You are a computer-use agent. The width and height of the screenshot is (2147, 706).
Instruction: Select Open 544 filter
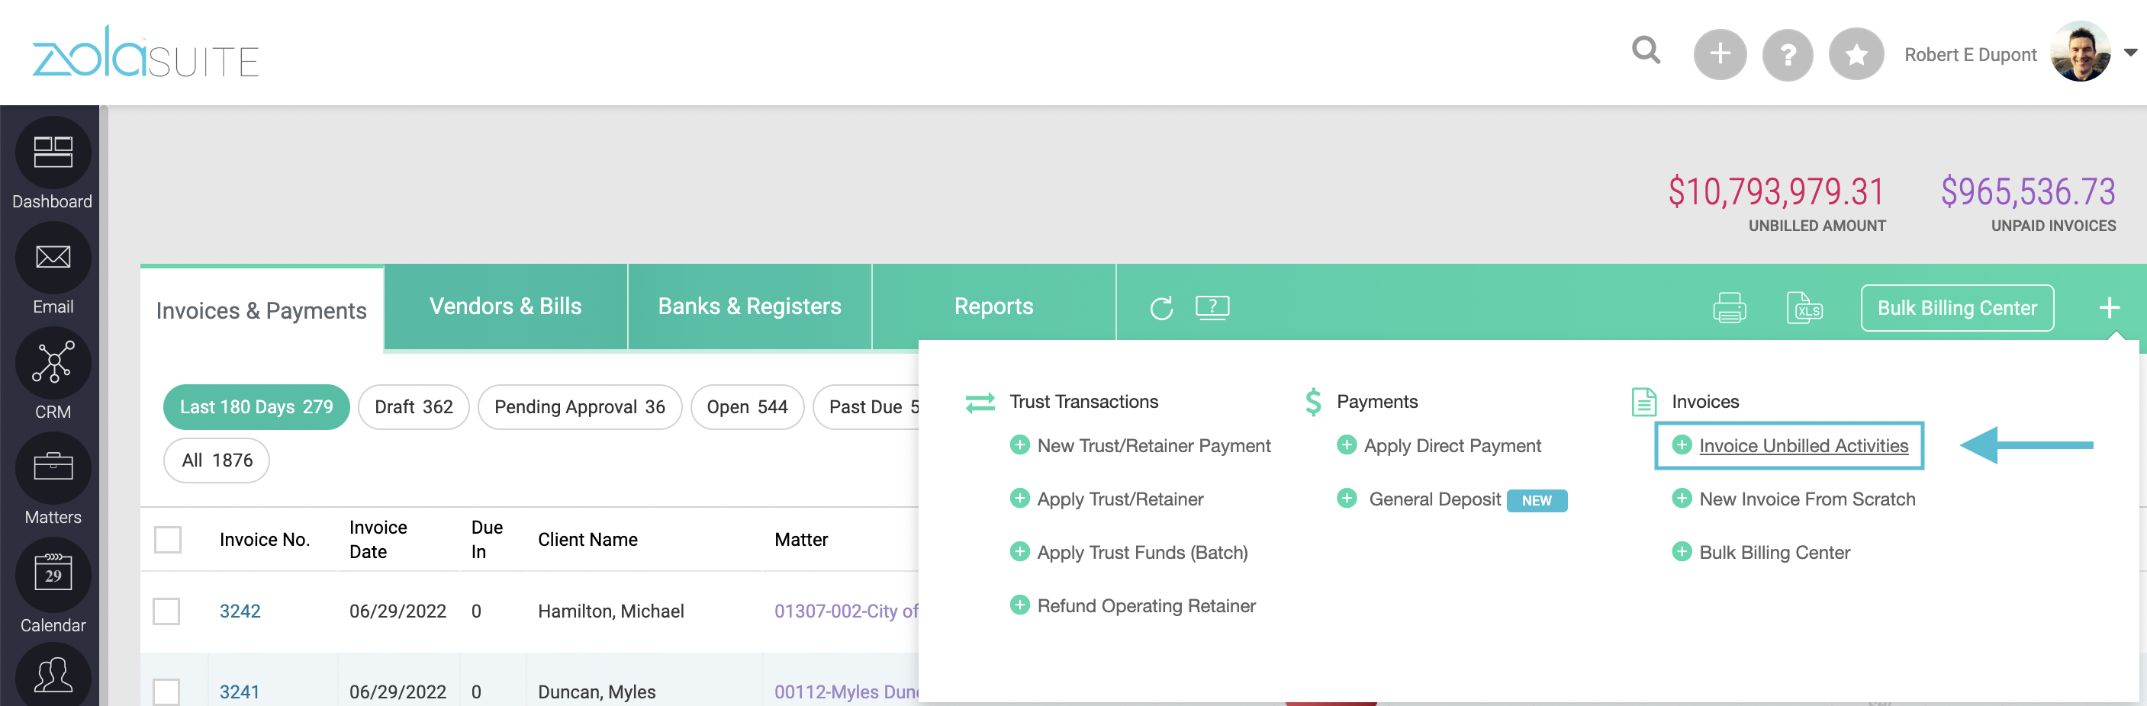click(747, 406)
